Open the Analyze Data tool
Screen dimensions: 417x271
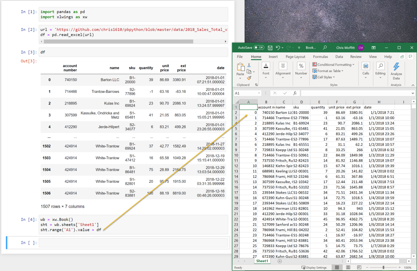(396, 71)
